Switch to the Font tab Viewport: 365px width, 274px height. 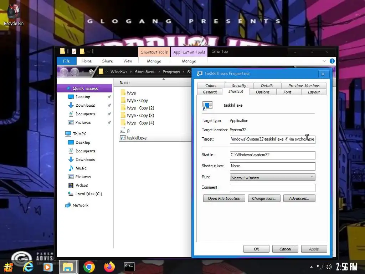pos(287,92)
